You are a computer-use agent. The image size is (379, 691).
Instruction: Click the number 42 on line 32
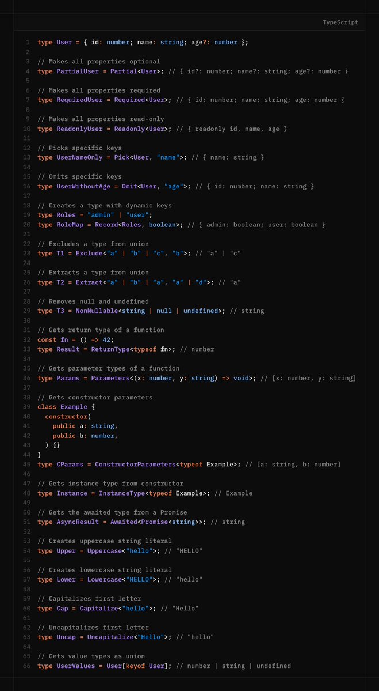click(x=106, y=340)
